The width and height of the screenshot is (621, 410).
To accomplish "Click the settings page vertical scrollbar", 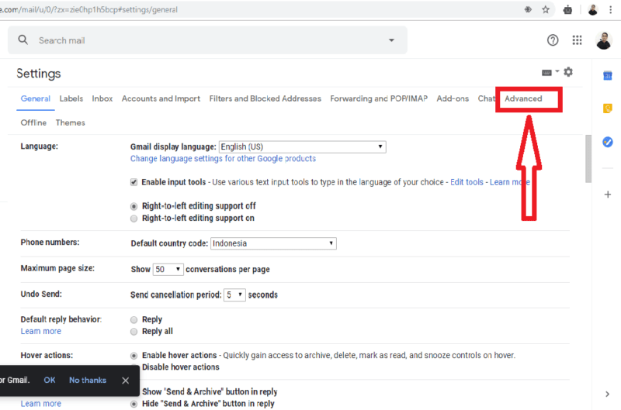I will [588, 159].
